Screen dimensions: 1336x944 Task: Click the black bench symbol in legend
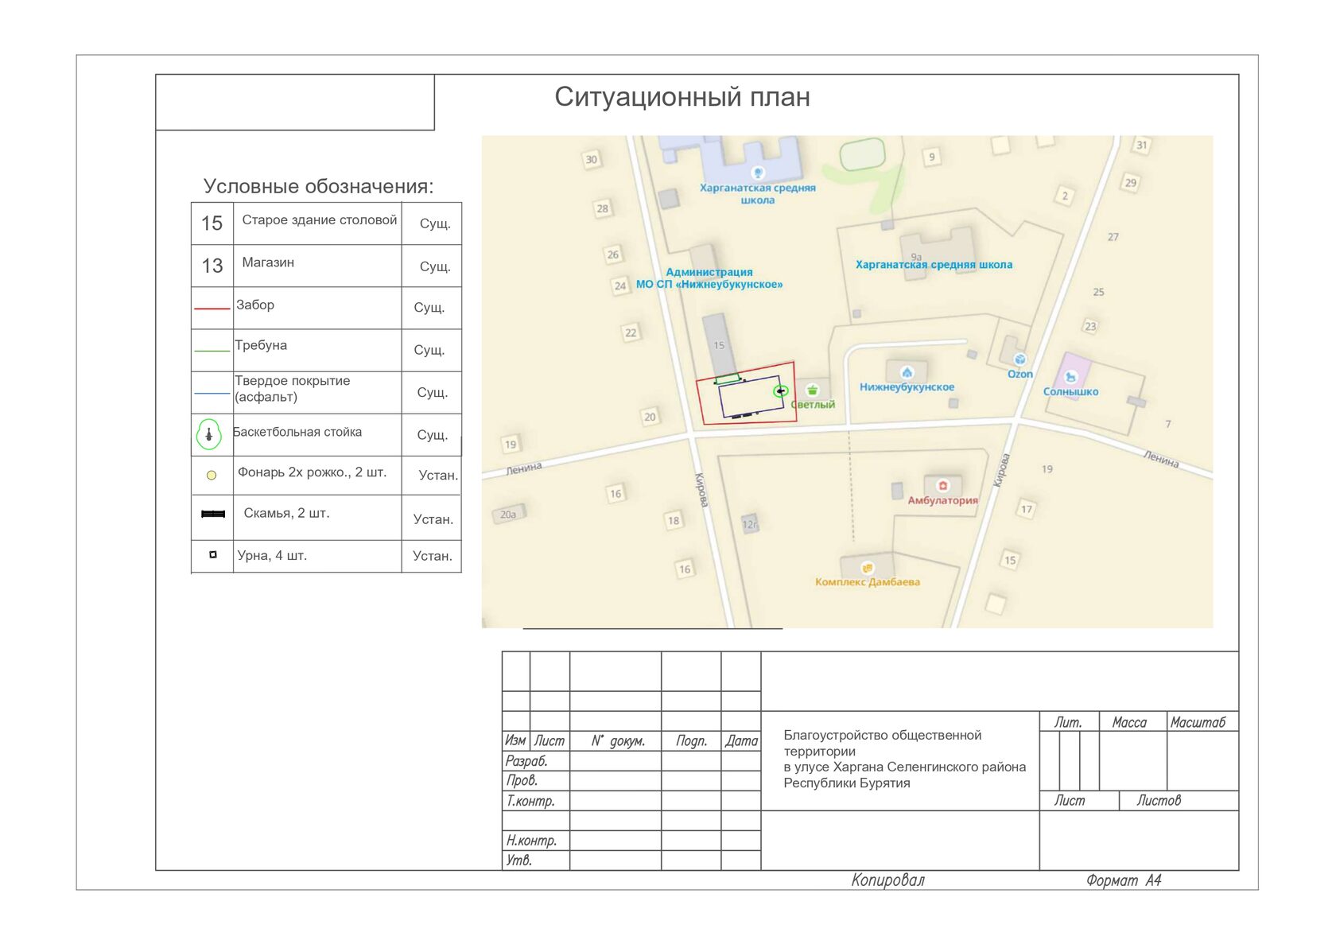click(x=213, y=514)
